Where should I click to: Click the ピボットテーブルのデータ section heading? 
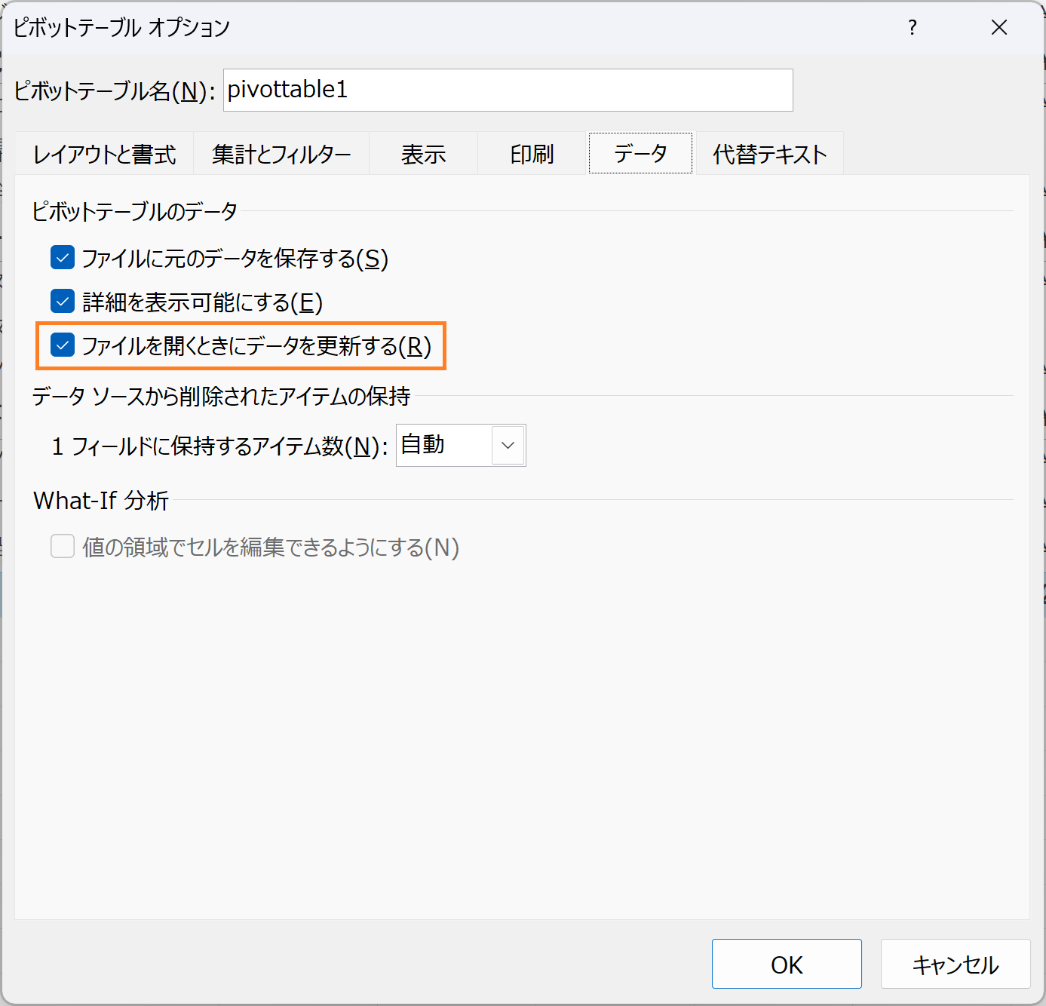point(135,211)
